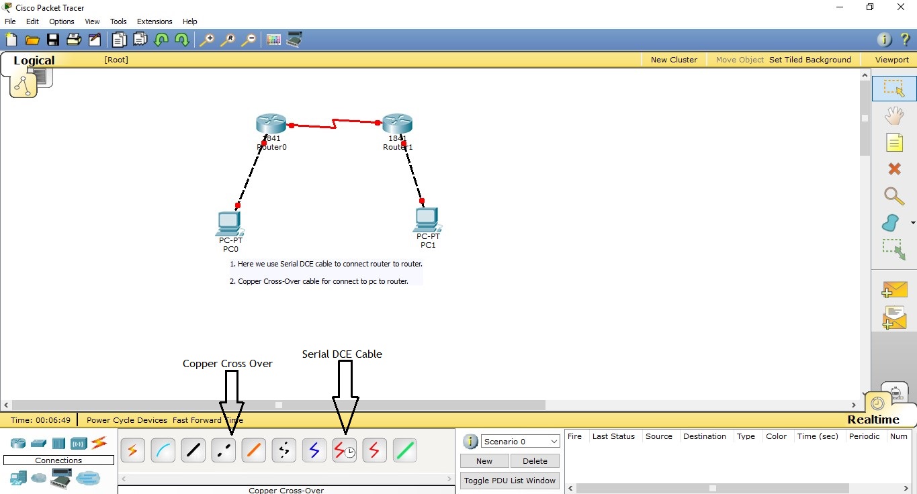Click Set Tiled Background
The height and width of the screenshot is (494, 917).
[810, 59]
